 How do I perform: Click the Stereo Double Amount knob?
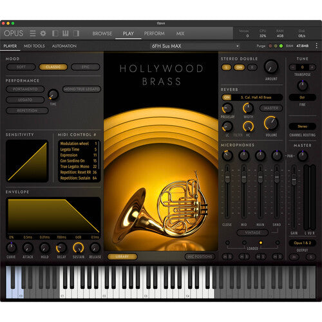coord(271,67)
